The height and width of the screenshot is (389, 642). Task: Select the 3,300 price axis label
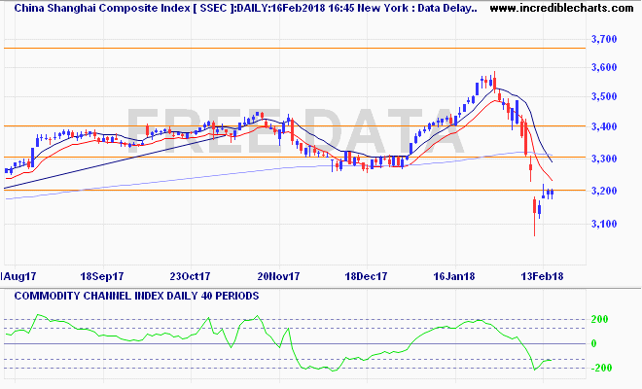(x=605, y=159)
